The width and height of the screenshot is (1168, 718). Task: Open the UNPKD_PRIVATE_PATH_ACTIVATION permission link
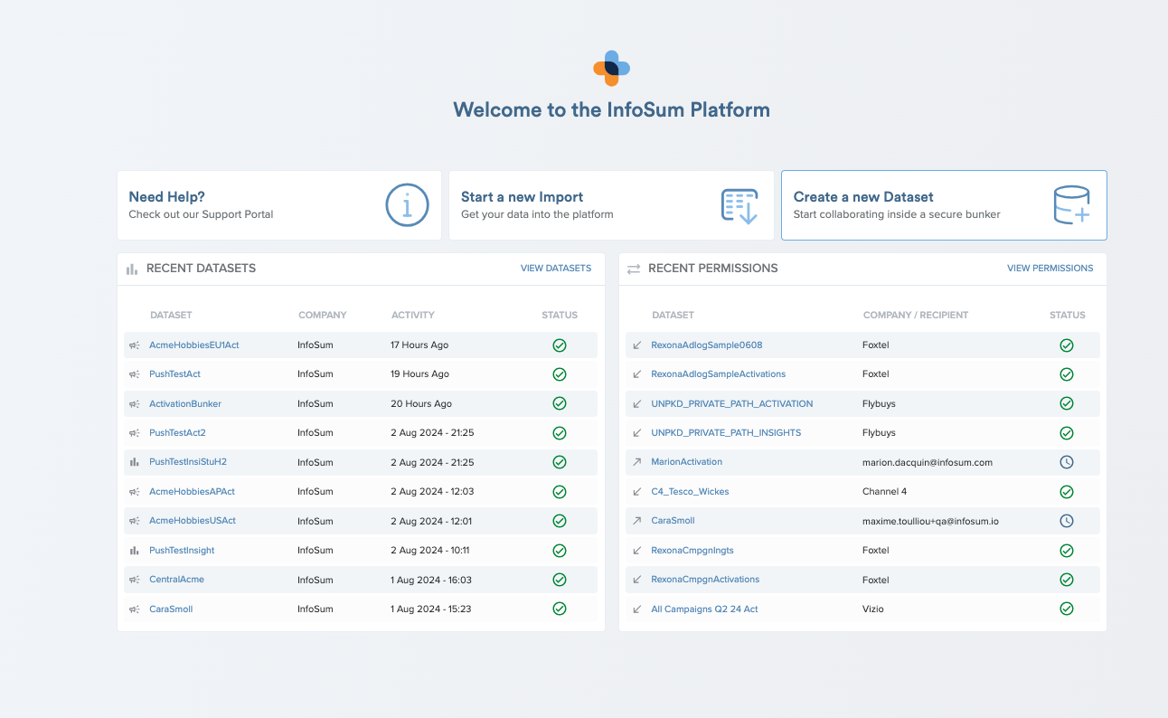click(732, 404)
